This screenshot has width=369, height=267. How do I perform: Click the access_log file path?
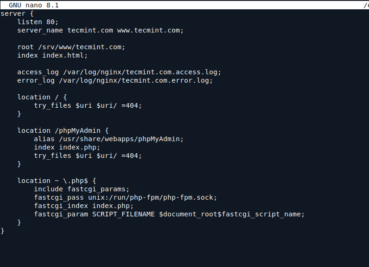coord(142,72)
